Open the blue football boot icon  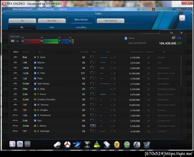pyautogui.click(x=77, y=144)
